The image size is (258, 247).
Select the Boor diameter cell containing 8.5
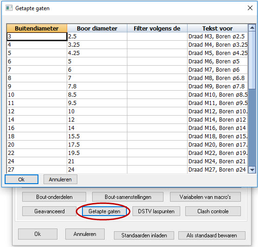click(97, 95)
